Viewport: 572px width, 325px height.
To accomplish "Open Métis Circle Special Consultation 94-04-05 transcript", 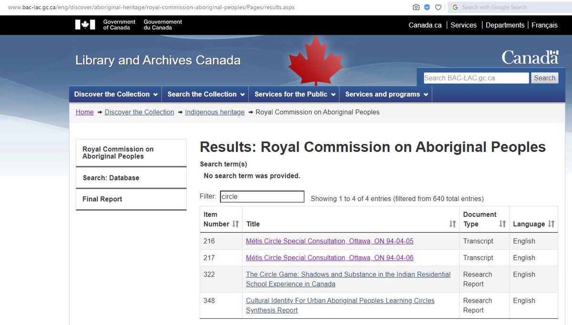I will (329, 241).
